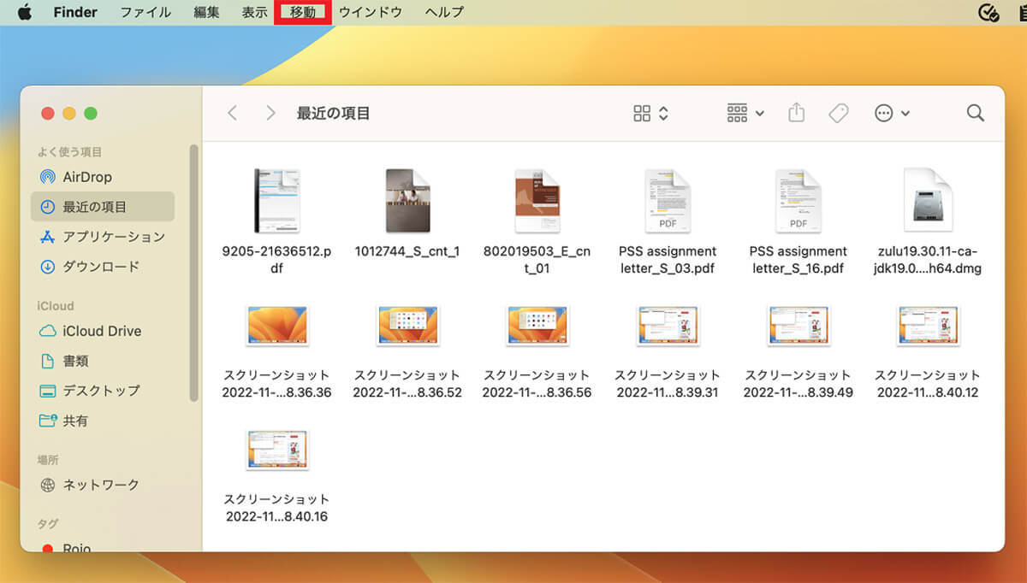Open the 編集 menu
The width and height of the screenshot is (1027, 583).
click(x=206, y=12)
